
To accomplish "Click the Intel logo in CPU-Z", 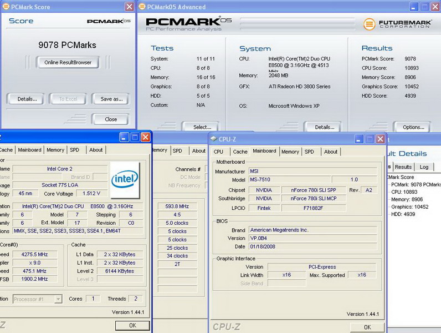I will coord(125,180).
